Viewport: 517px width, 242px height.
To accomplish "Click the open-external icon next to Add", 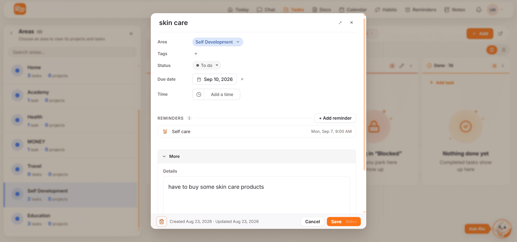I will point(501,34).
